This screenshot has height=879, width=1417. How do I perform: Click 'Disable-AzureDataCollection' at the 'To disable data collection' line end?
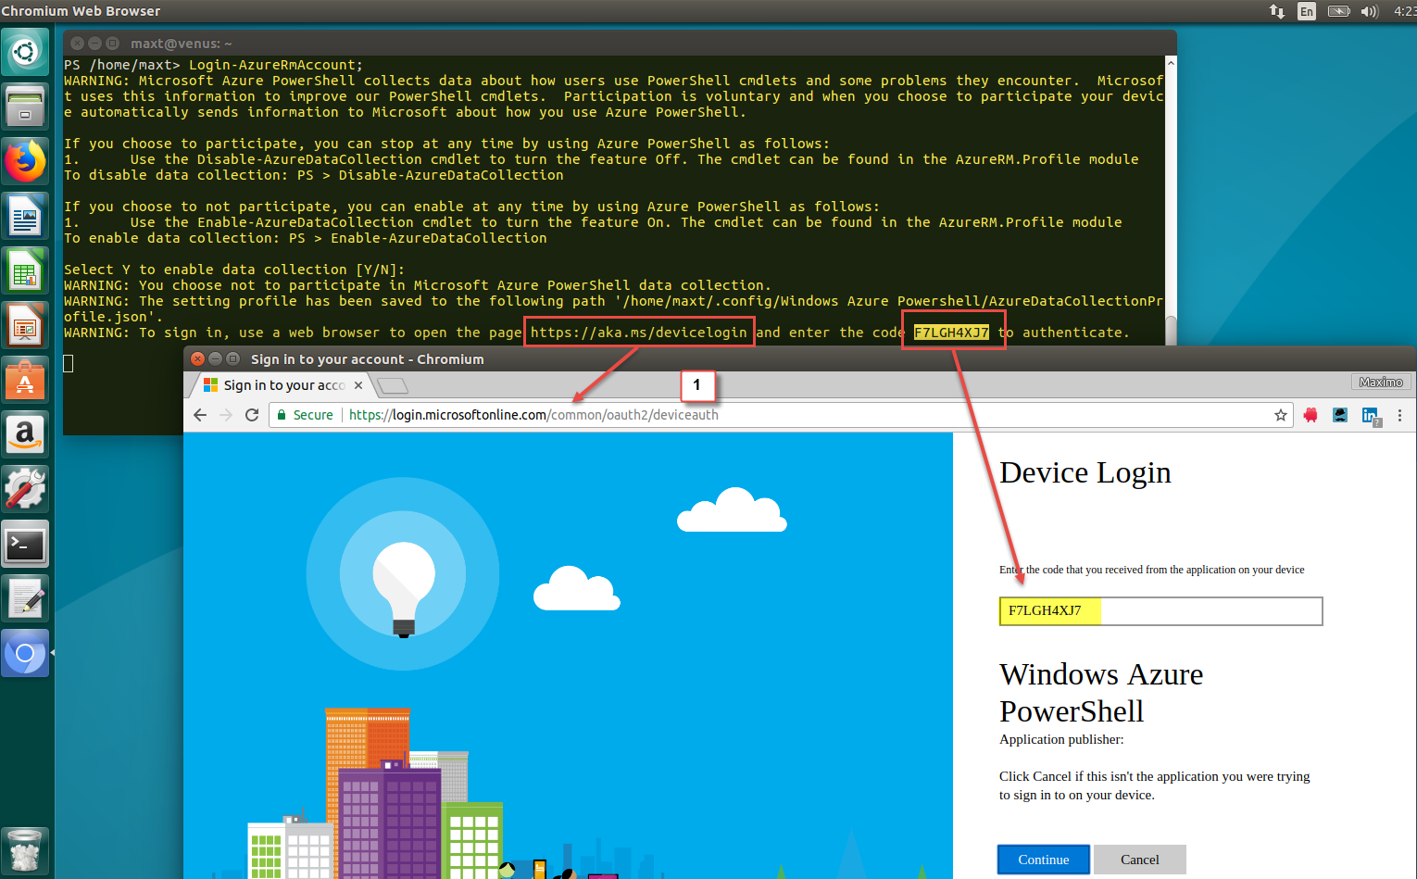[451, 175]
